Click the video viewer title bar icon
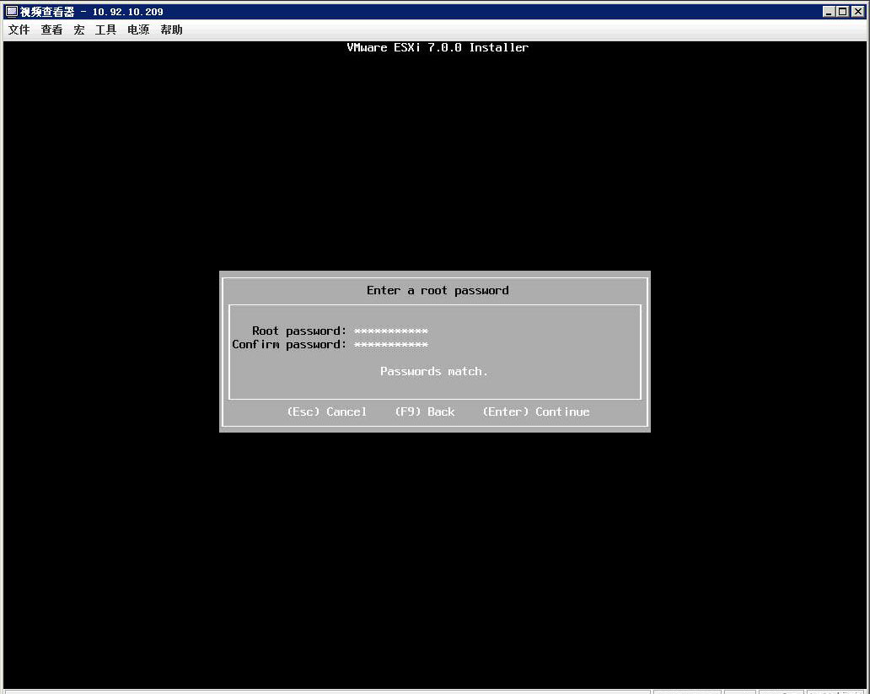 tap(11, 11)
